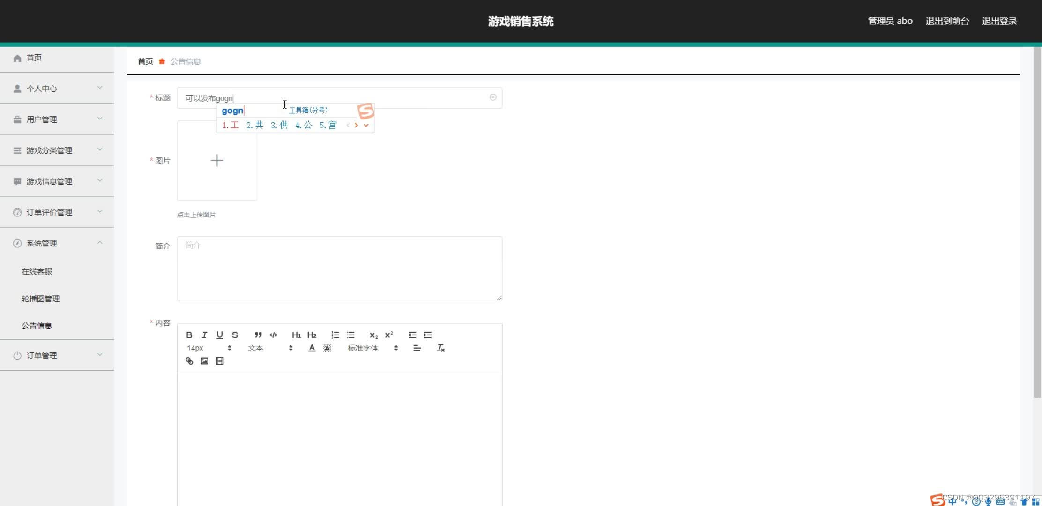Apply strikethrough formatting in editor
The width and height of the screenshot is (1042, 506).
click(235, 335)
